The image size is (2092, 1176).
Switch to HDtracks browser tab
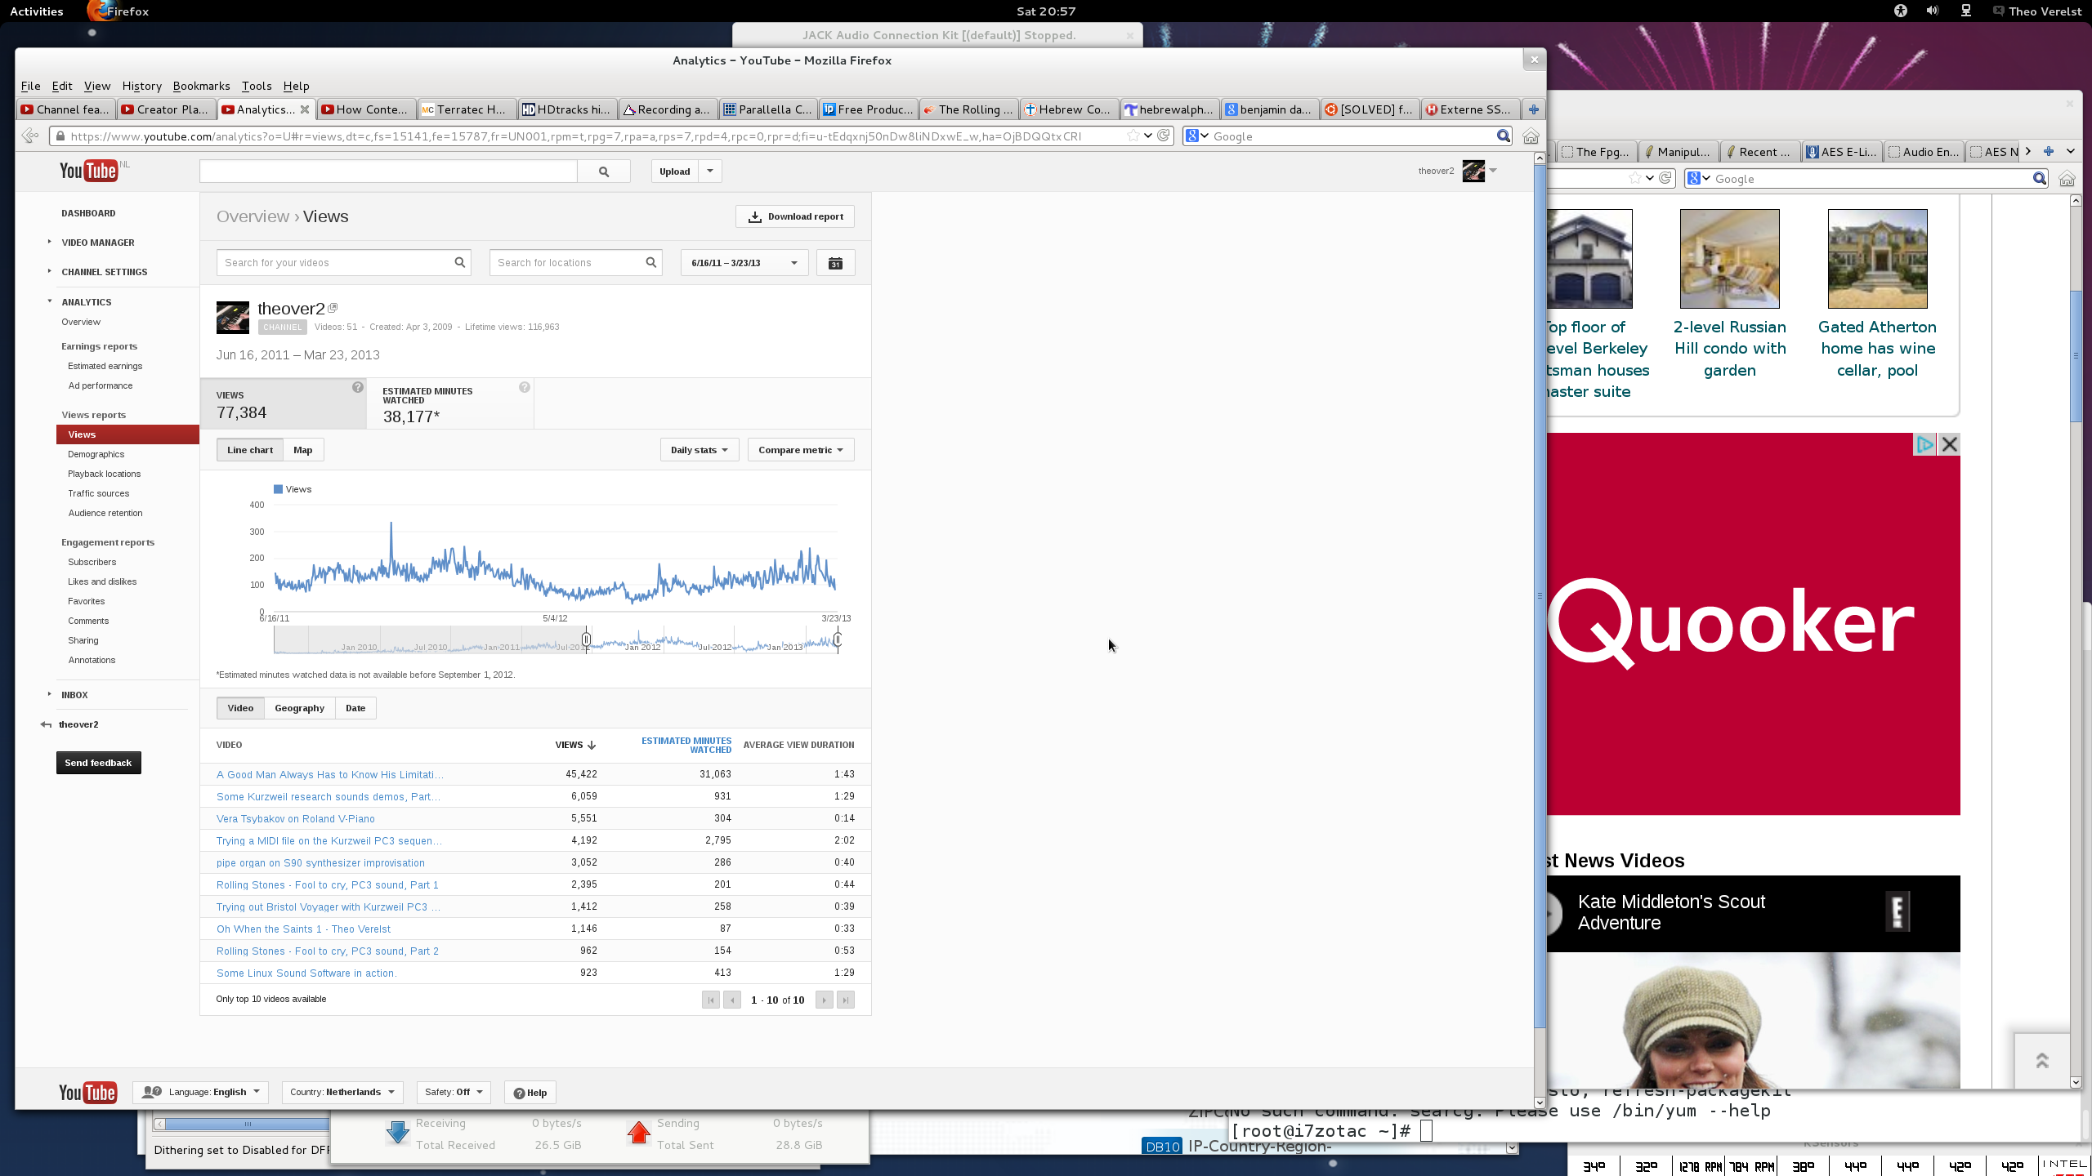click(566, 109)
